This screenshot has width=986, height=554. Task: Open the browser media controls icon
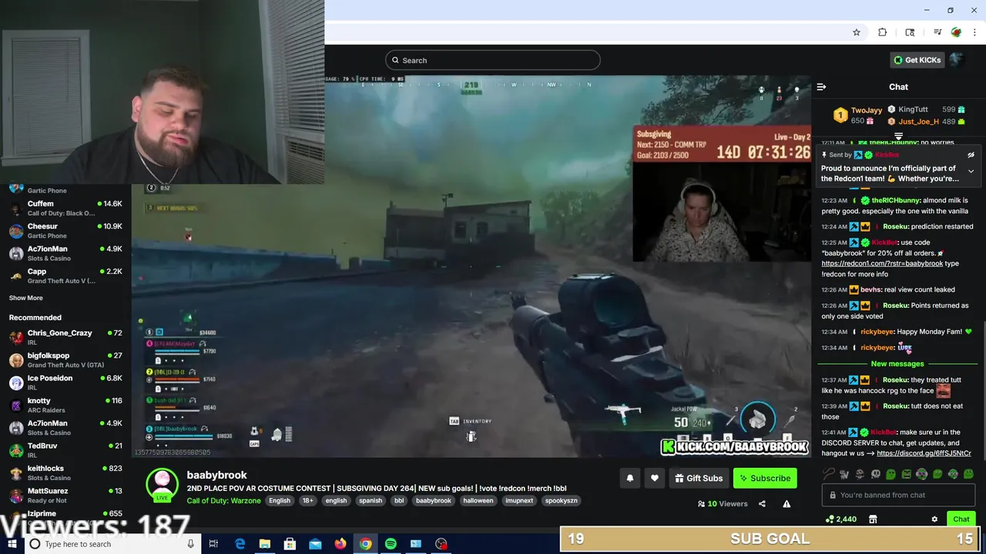click(x=937, y=32)
